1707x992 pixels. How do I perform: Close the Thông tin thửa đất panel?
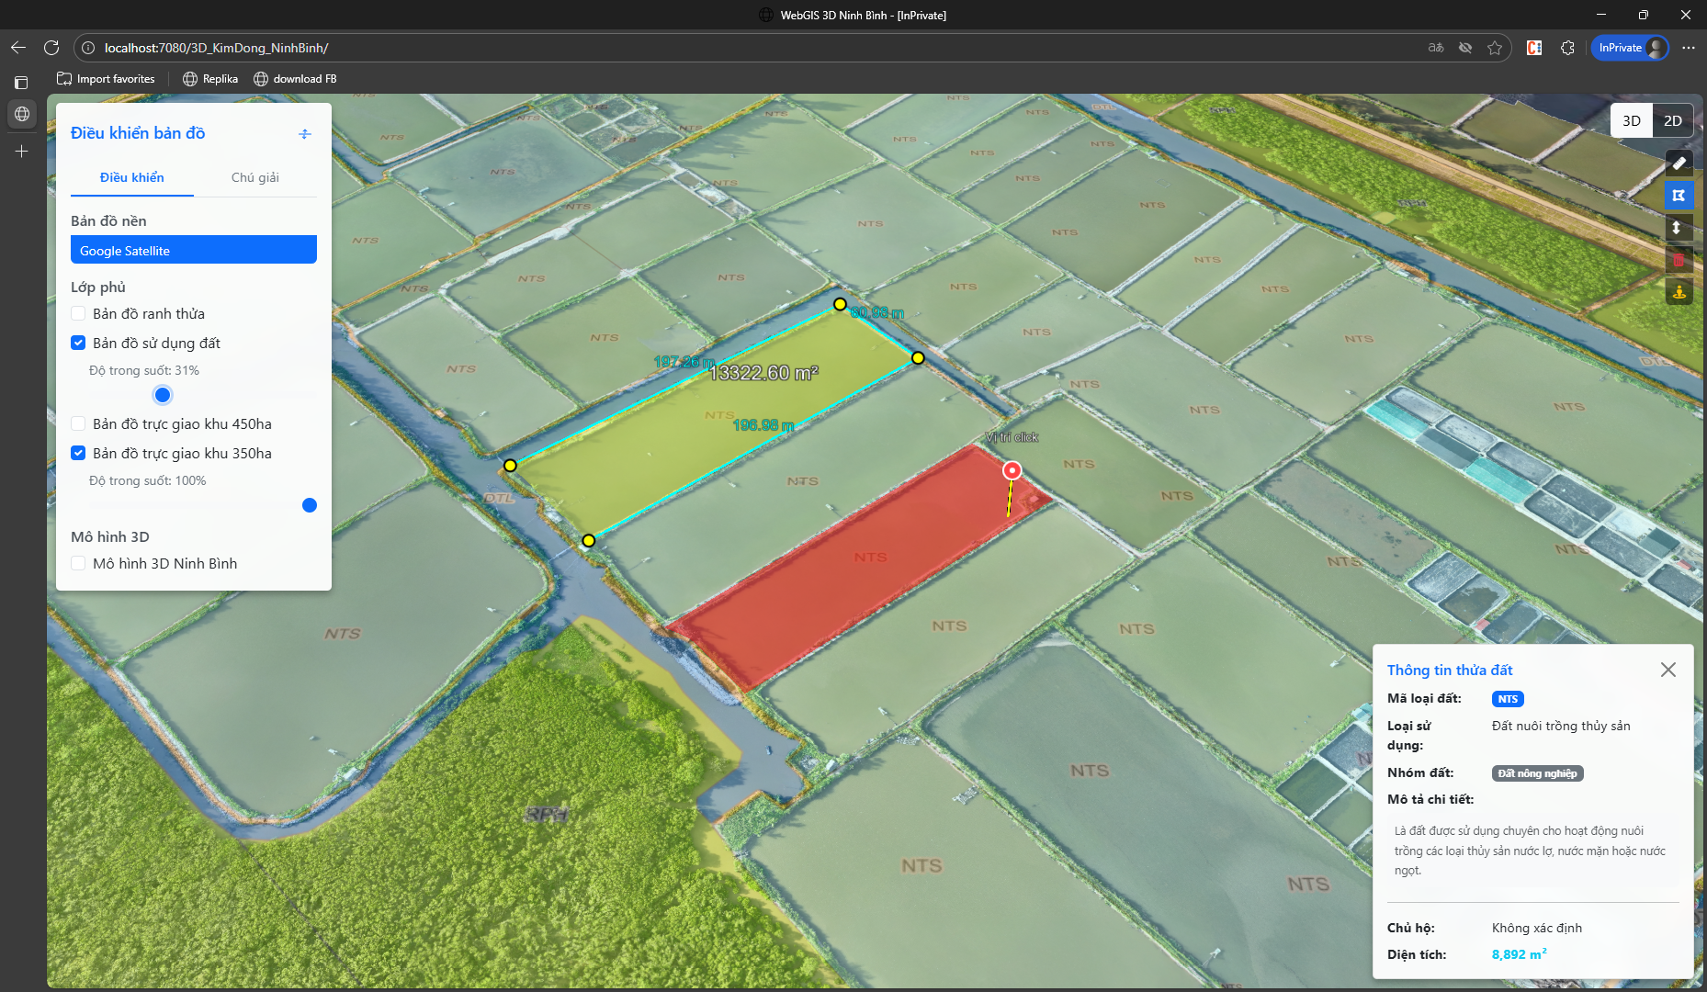pos(1667,670)
